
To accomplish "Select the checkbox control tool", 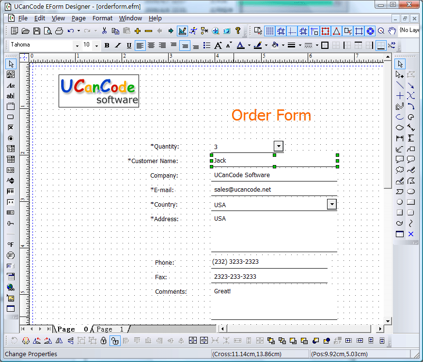I will pos(11,127).
